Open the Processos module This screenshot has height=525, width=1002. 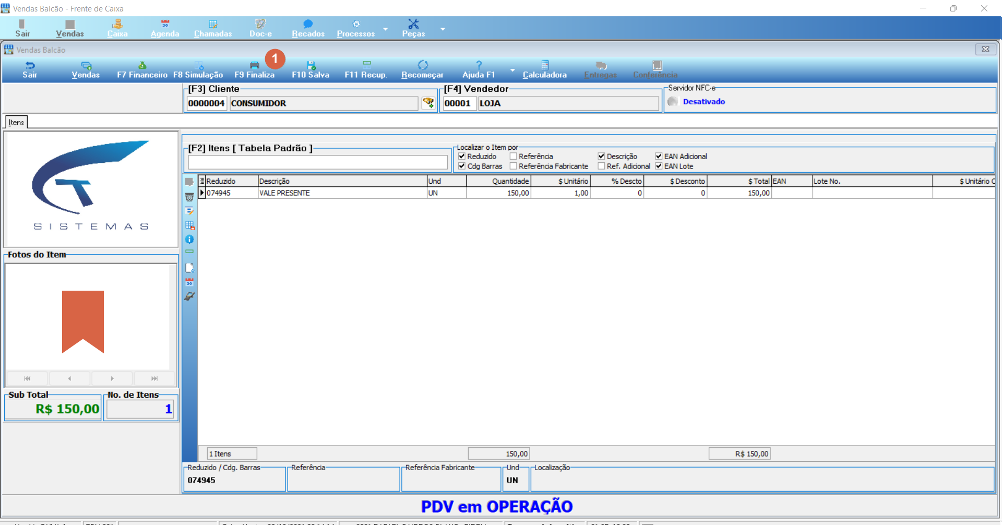coord(356,28)
